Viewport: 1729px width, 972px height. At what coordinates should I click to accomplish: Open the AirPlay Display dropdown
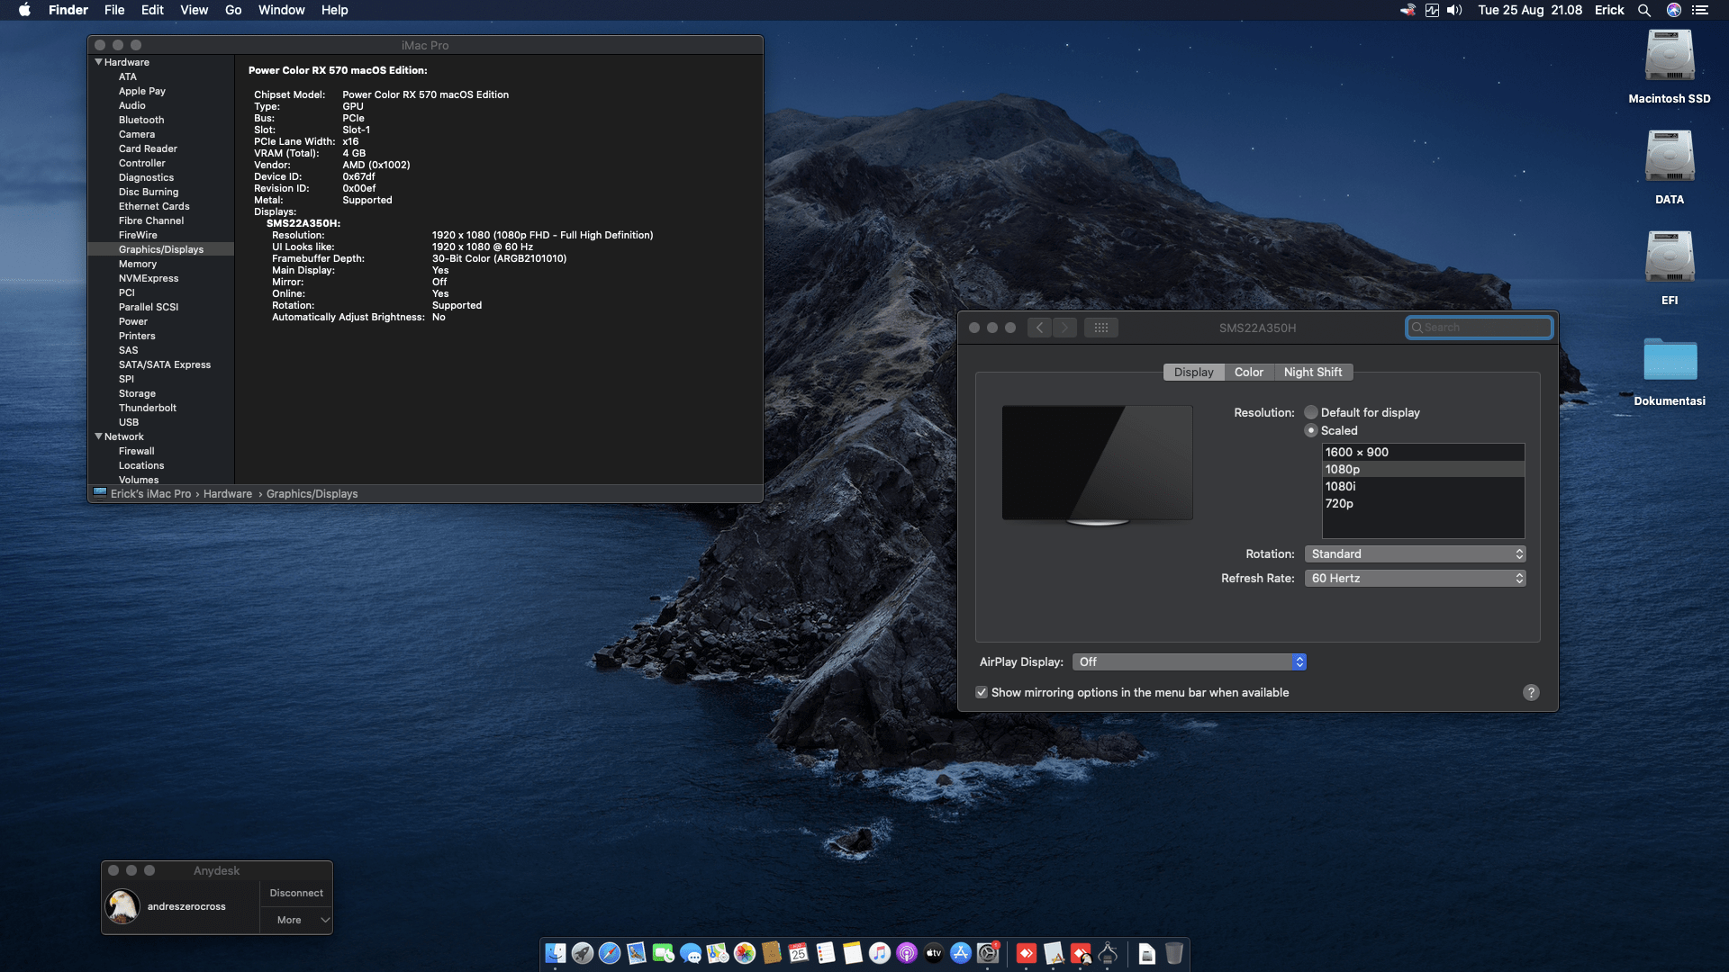point(1189,661)
